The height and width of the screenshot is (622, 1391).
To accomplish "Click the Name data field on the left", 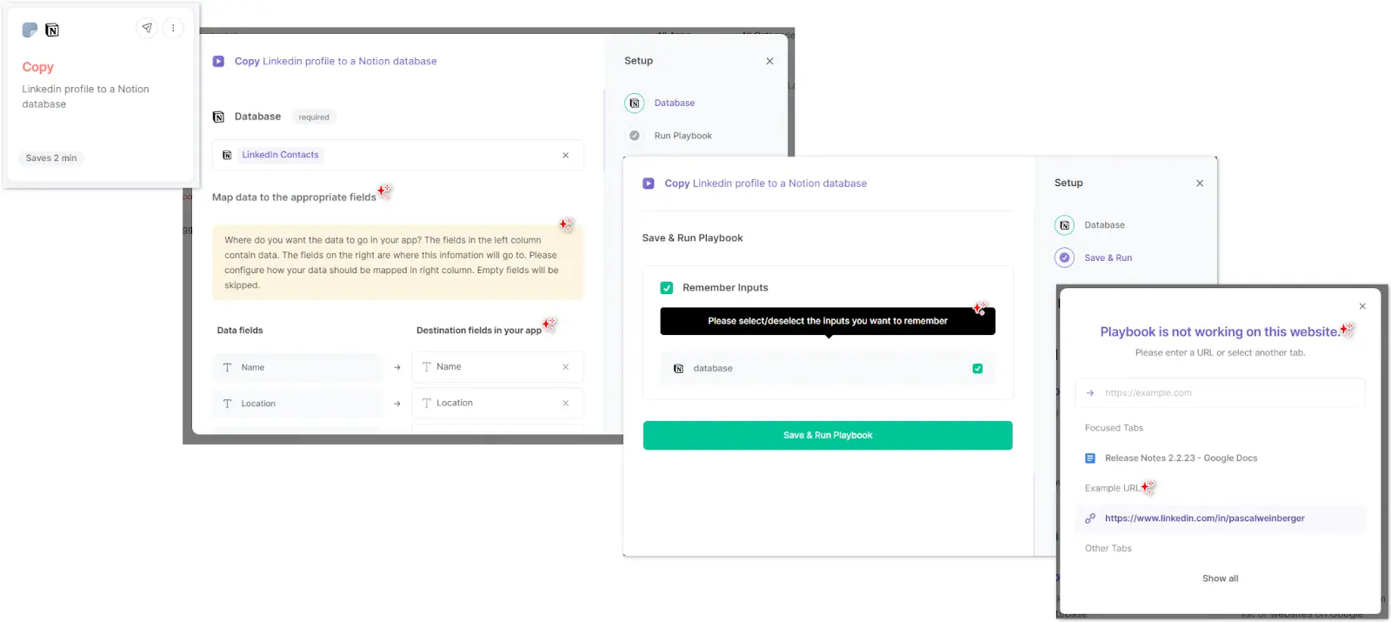I will pyautogui.click(x=296, y=367).
